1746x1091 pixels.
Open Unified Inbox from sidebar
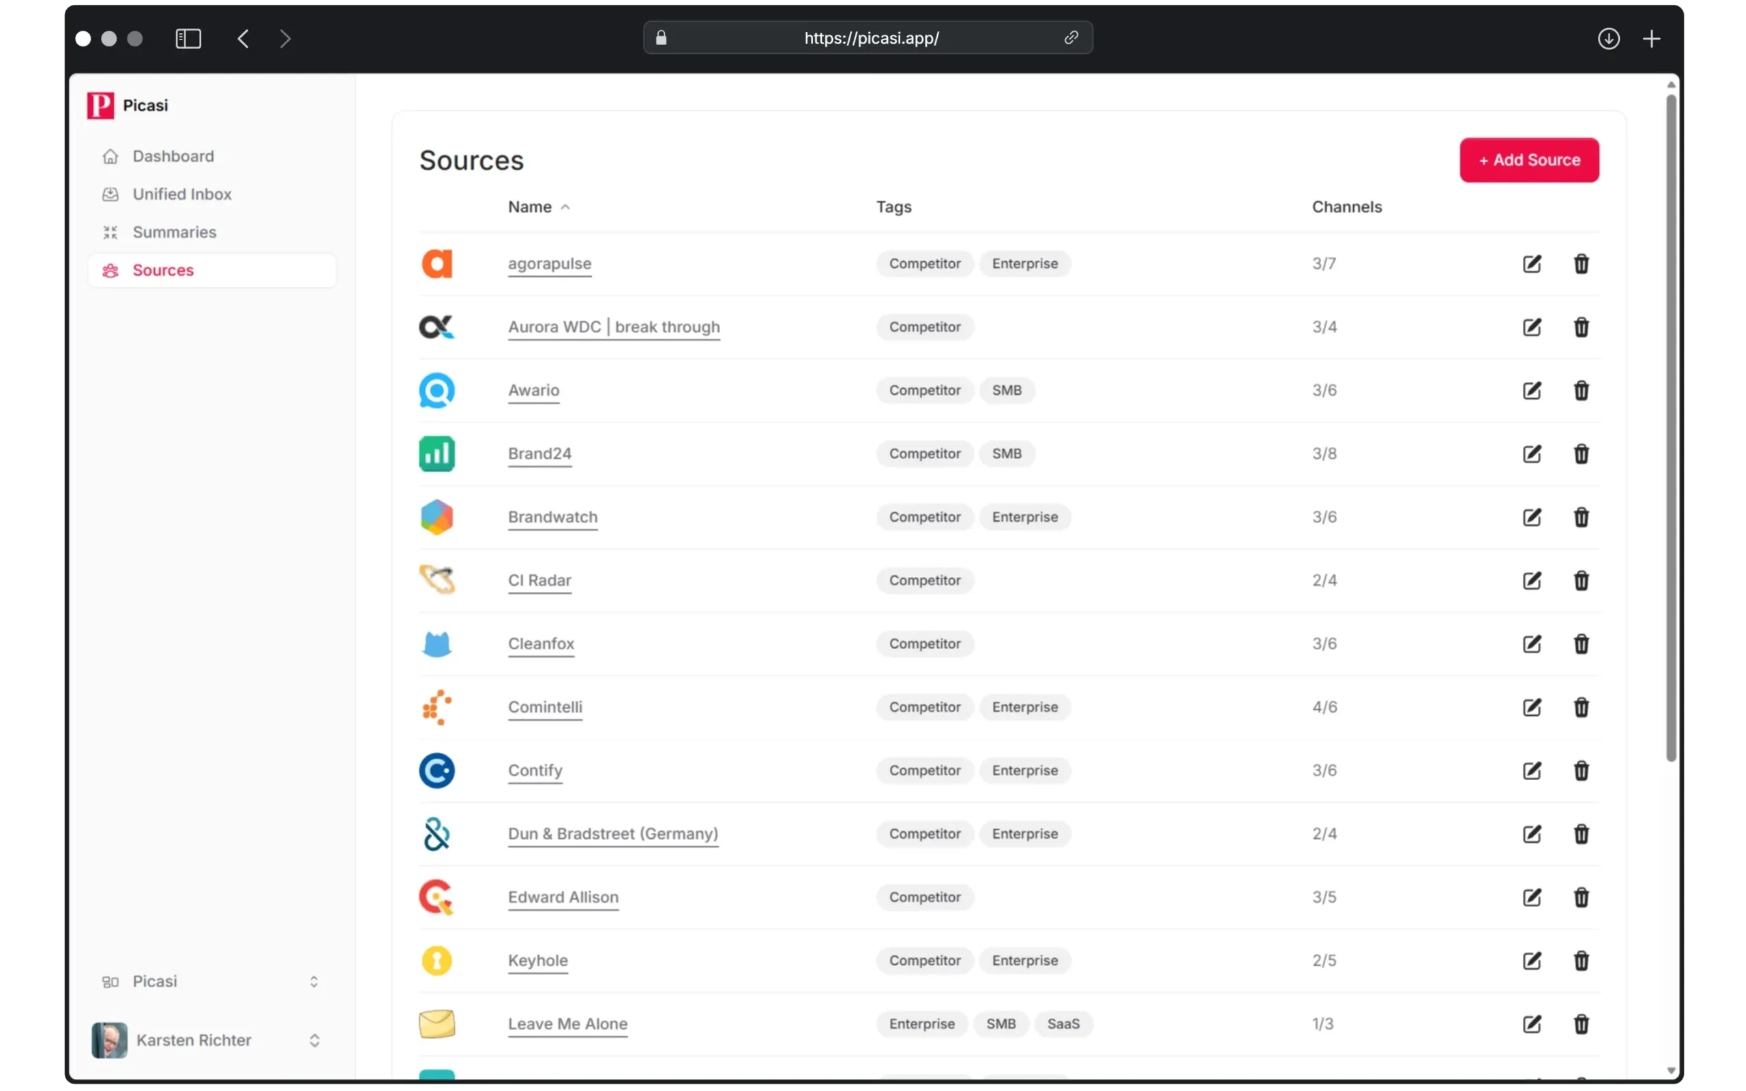(182, 194)
